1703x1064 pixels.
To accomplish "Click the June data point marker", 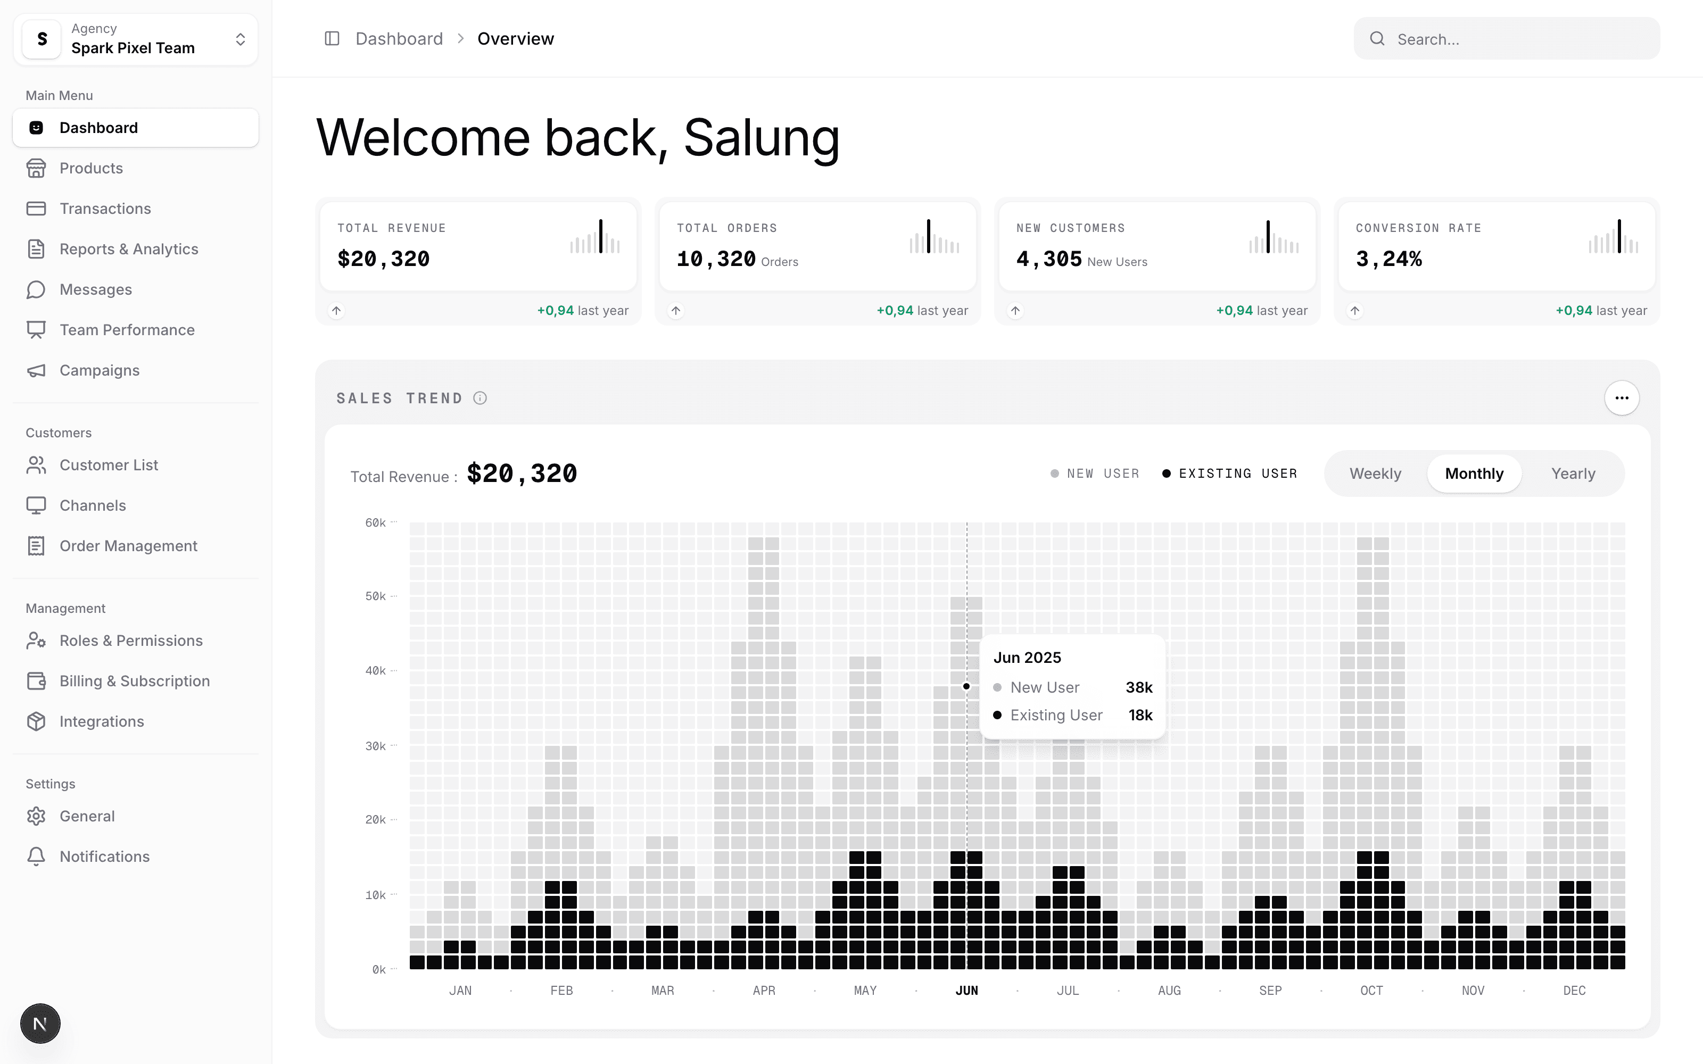I will (966, 686).
